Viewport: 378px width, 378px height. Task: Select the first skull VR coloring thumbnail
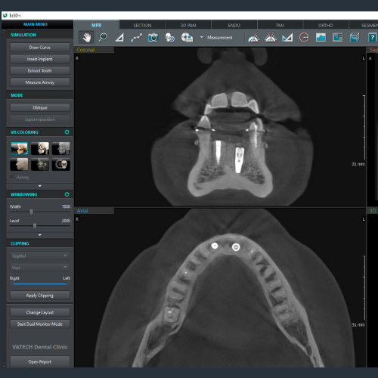coord(19,148)
